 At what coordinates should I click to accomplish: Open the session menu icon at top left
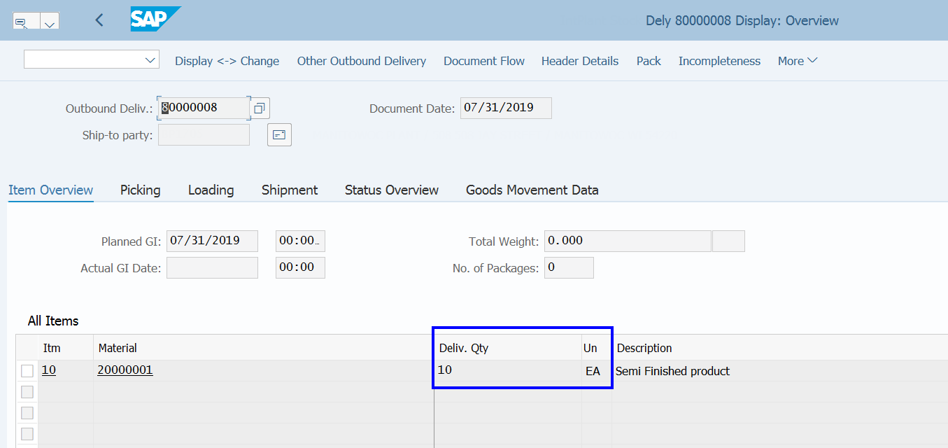(25, 21)
